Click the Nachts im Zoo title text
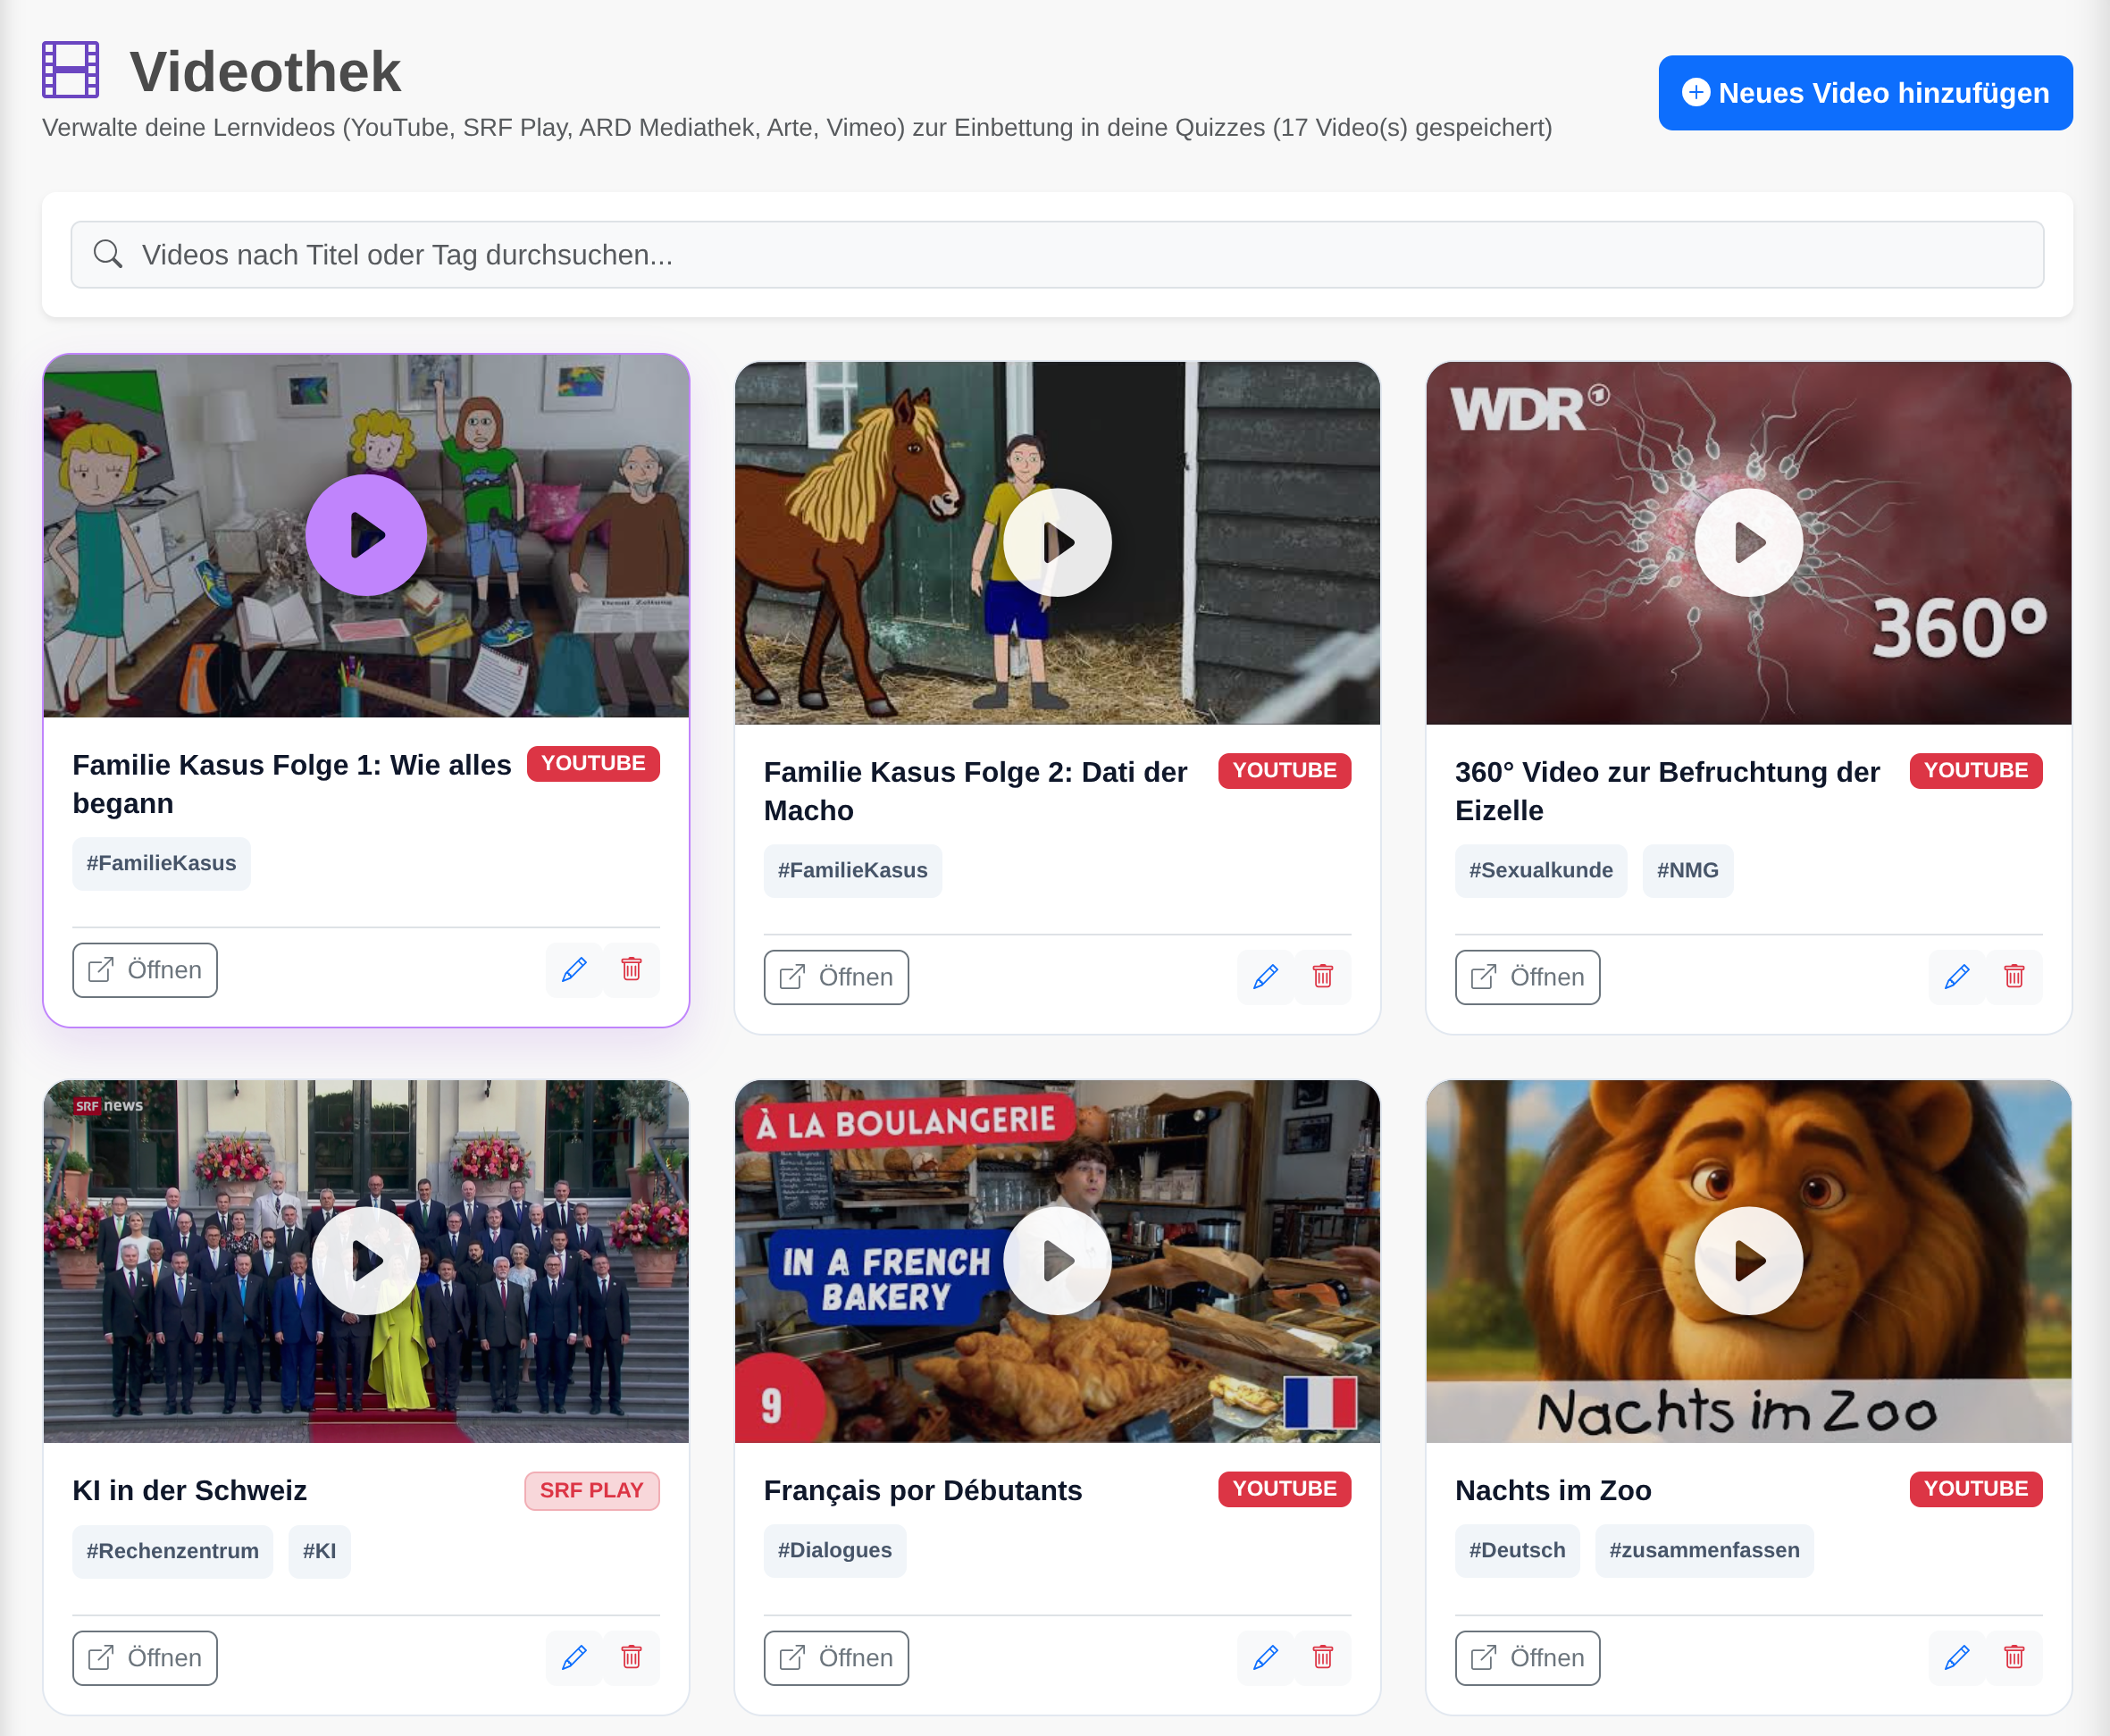The width and height of the screenshot is (2110, 1736). pos(1553,1490)
